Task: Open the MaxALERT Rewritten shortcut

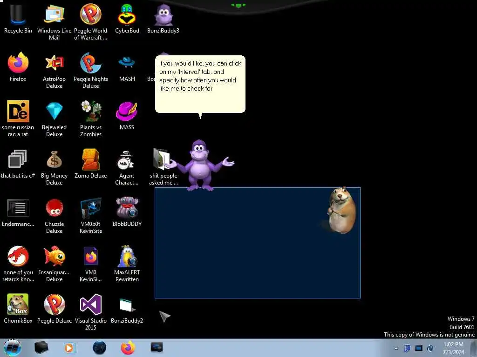Action: pos(127,264)
